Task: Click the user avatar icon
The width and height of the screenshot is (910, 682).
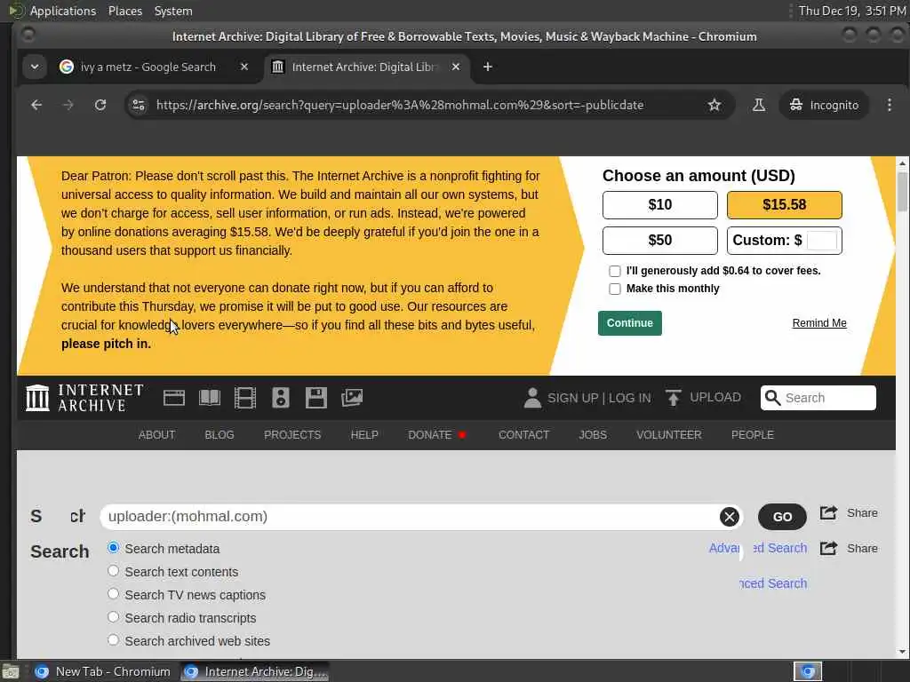Action: pyautogui.click(x=532, y=398)
